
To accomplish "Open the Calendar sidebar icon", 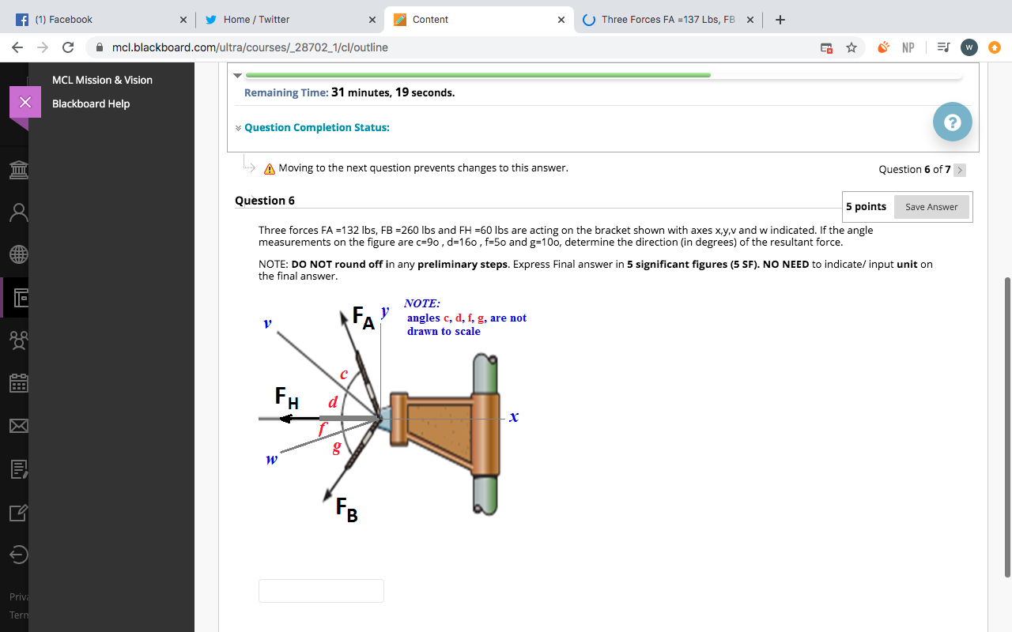I will point(17,383).
